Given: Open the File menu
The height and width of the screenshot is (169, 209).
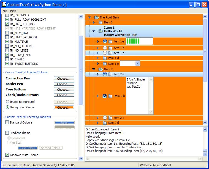Looking at the screenshot, I should tap(5, 11).
